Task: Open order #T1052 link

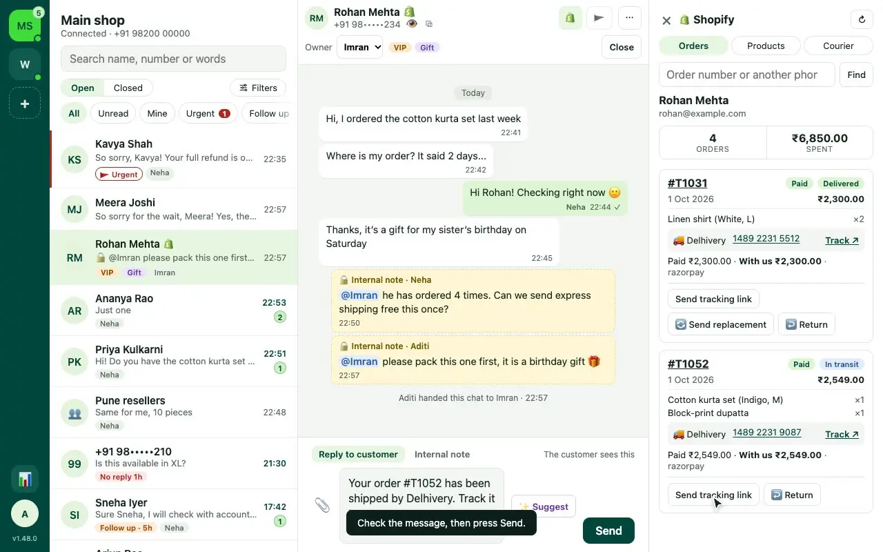Action: pyautogui.click(x=688, y=364)
